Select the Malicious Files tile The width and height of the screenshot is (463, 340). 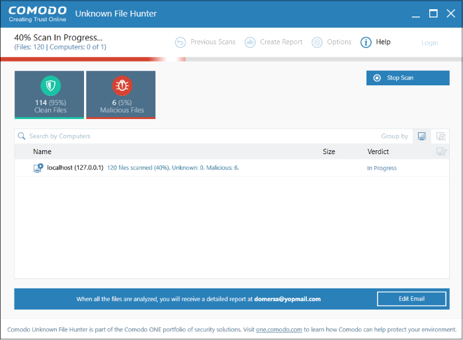121,95
